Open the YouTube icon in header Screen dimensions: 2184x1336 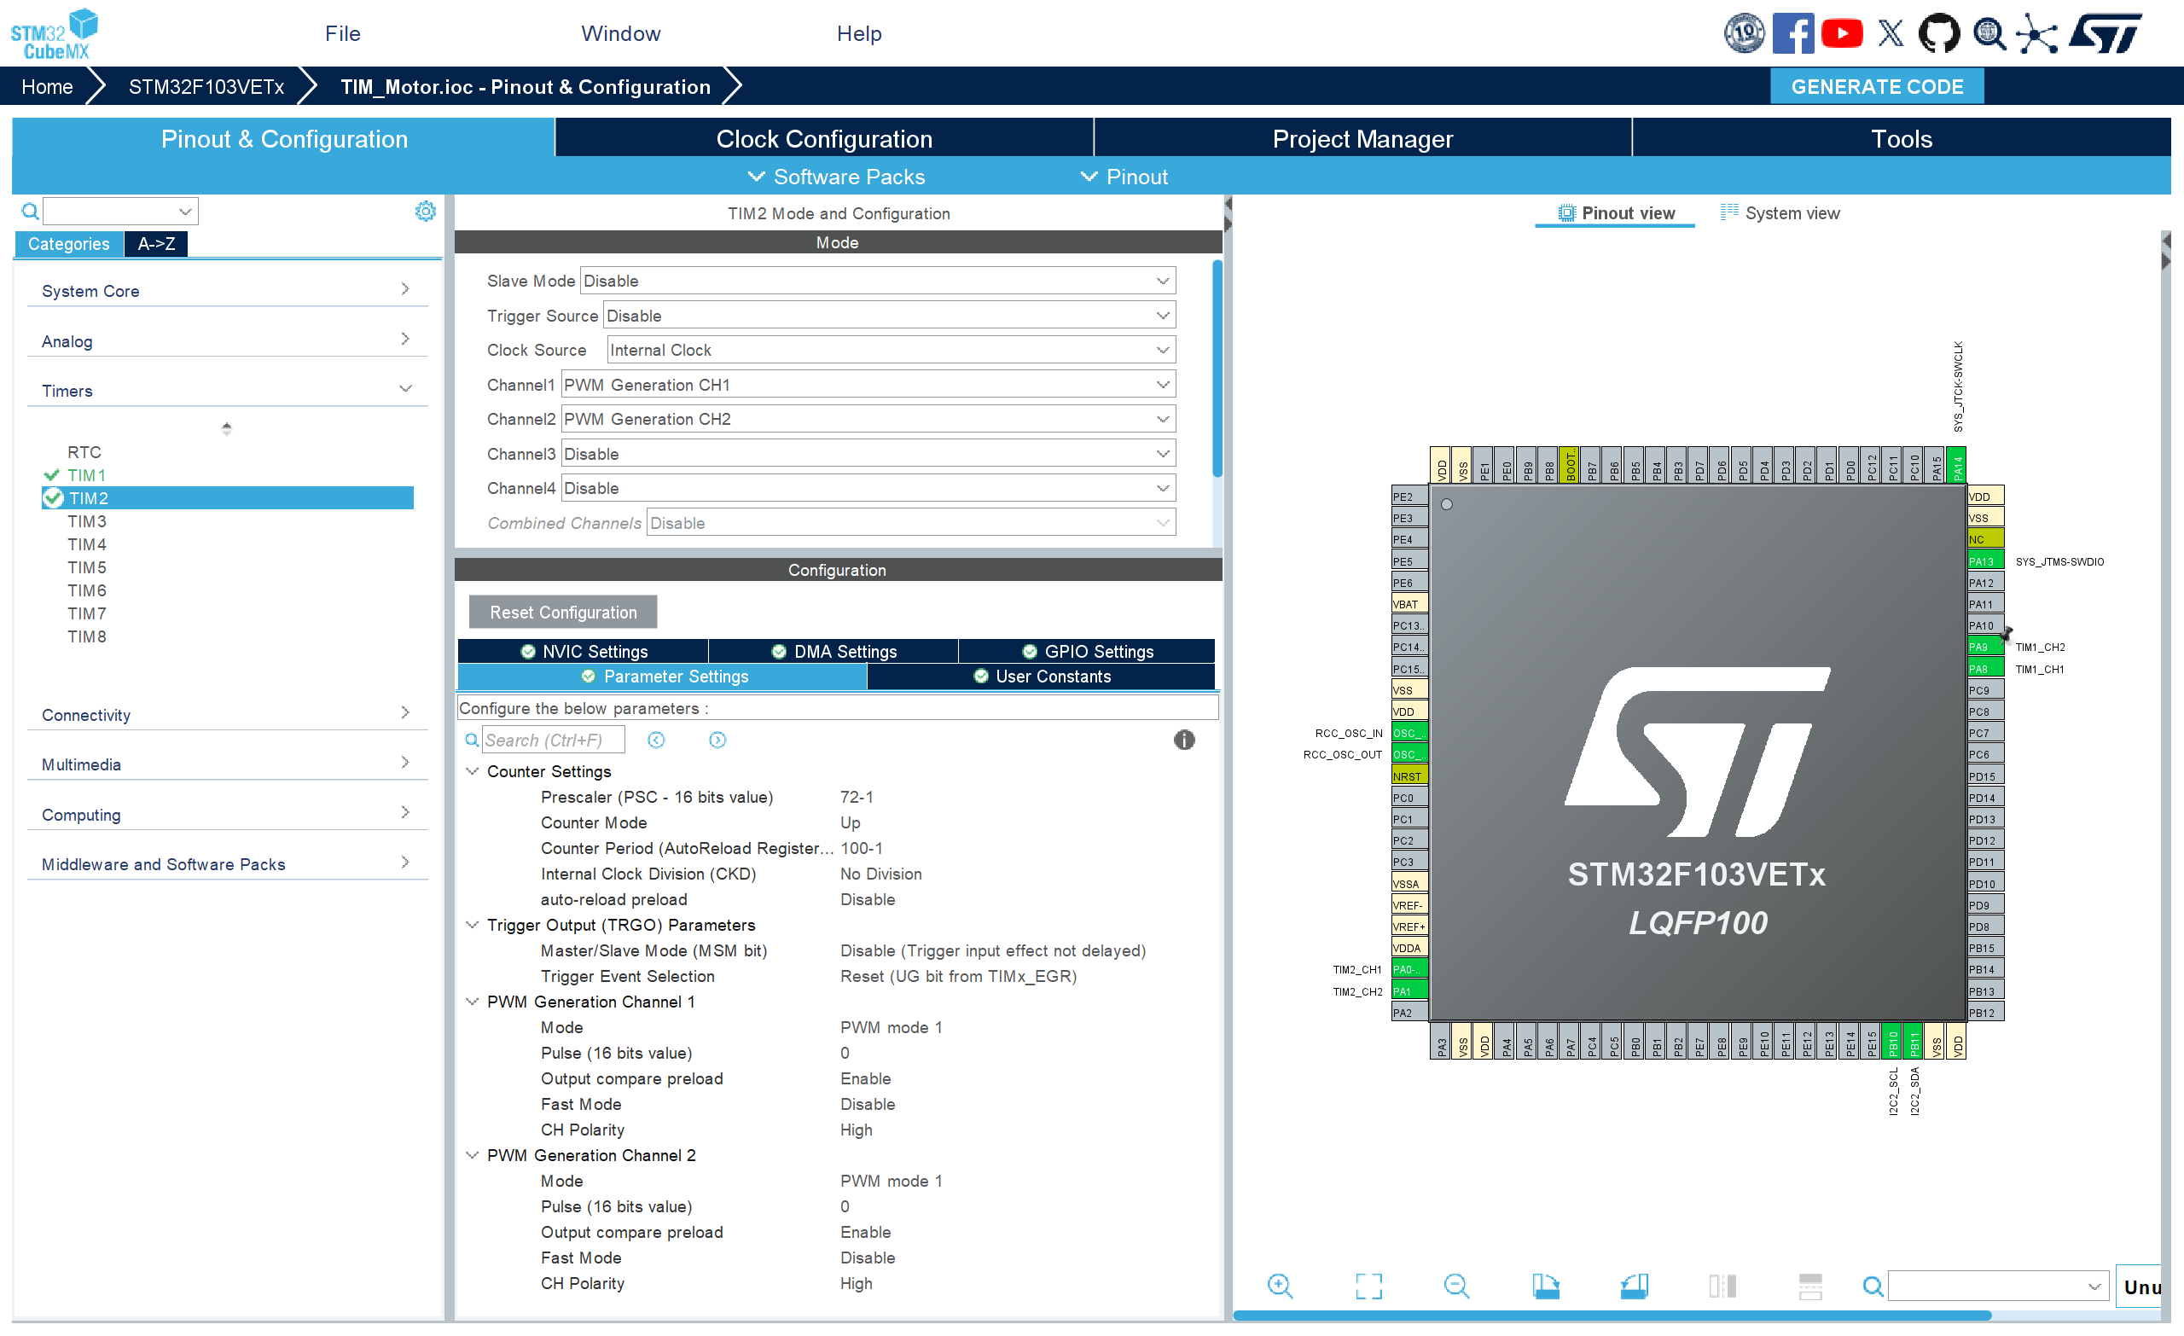click(x=1842, y=33)
